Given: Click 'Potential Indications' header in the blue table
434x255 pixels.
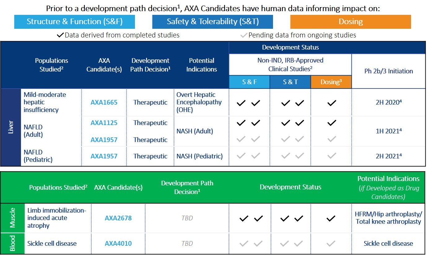Looking at the screenshot, I should pyautogui.click(x=202, y=65).
